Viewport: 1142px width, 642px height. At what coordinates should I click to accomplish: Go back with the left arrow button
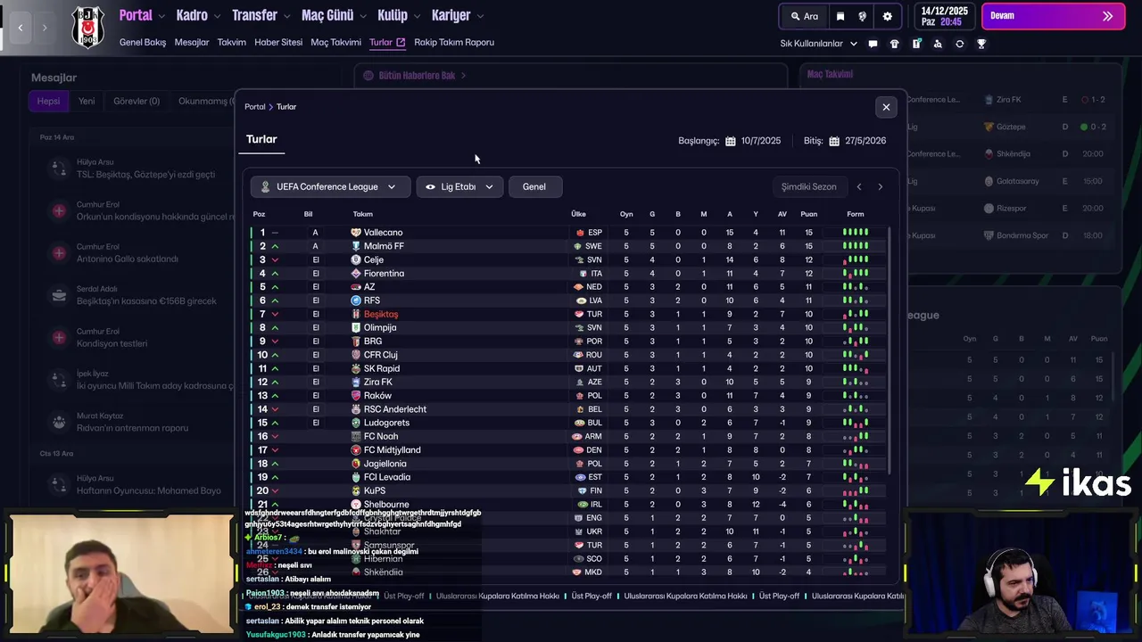pos(21,28)
